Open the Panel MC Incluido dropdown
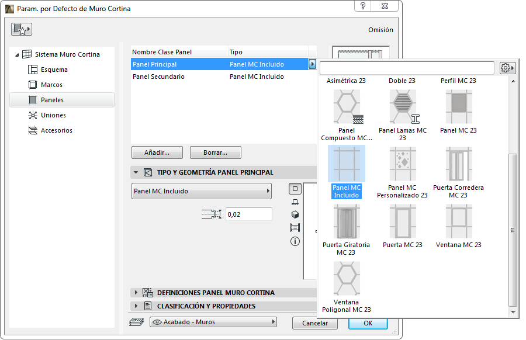The height and width of the screenshot is (340, 526). (x=201, y=191)
